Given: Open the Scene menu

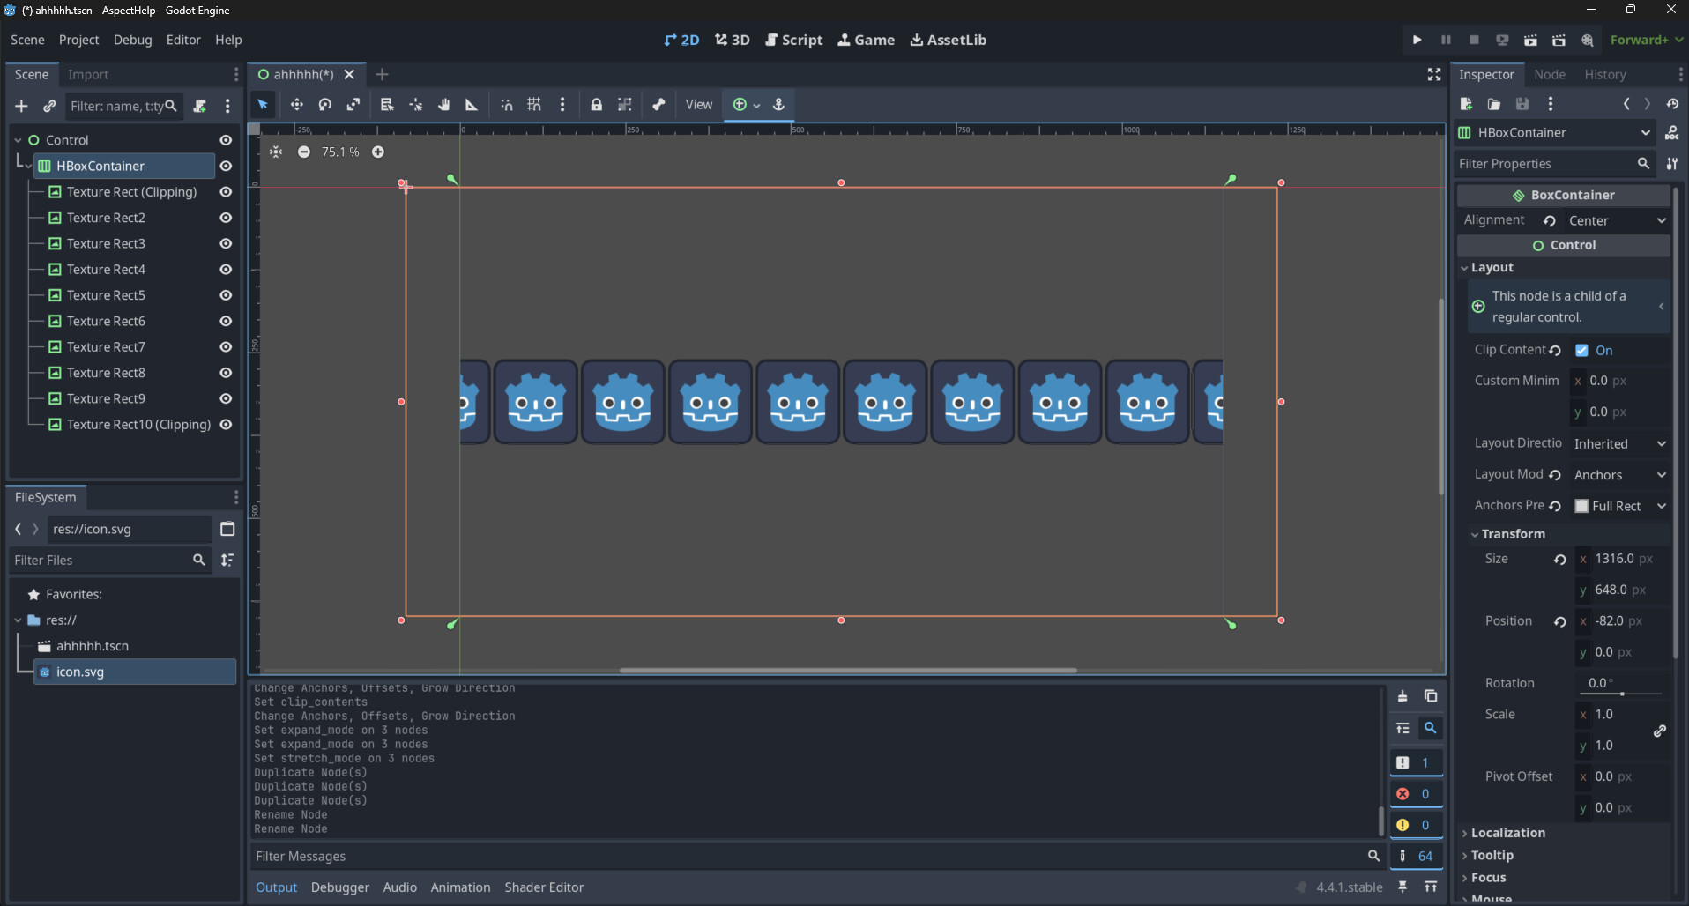Looking at the screenshot, I should (27, 40).
